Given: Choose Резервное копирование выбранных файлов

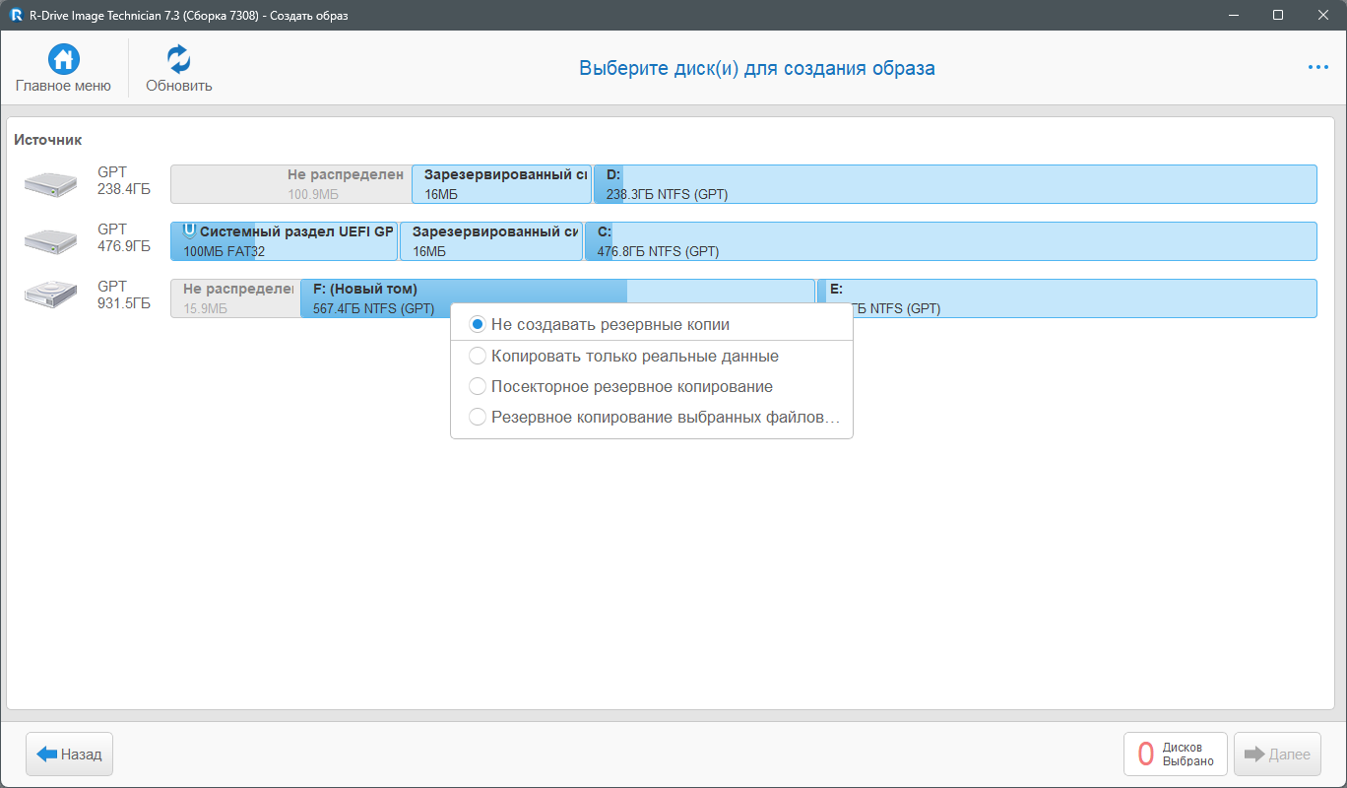Looking at the screenshot, I should pyautogui.click(x=652, y=417).
